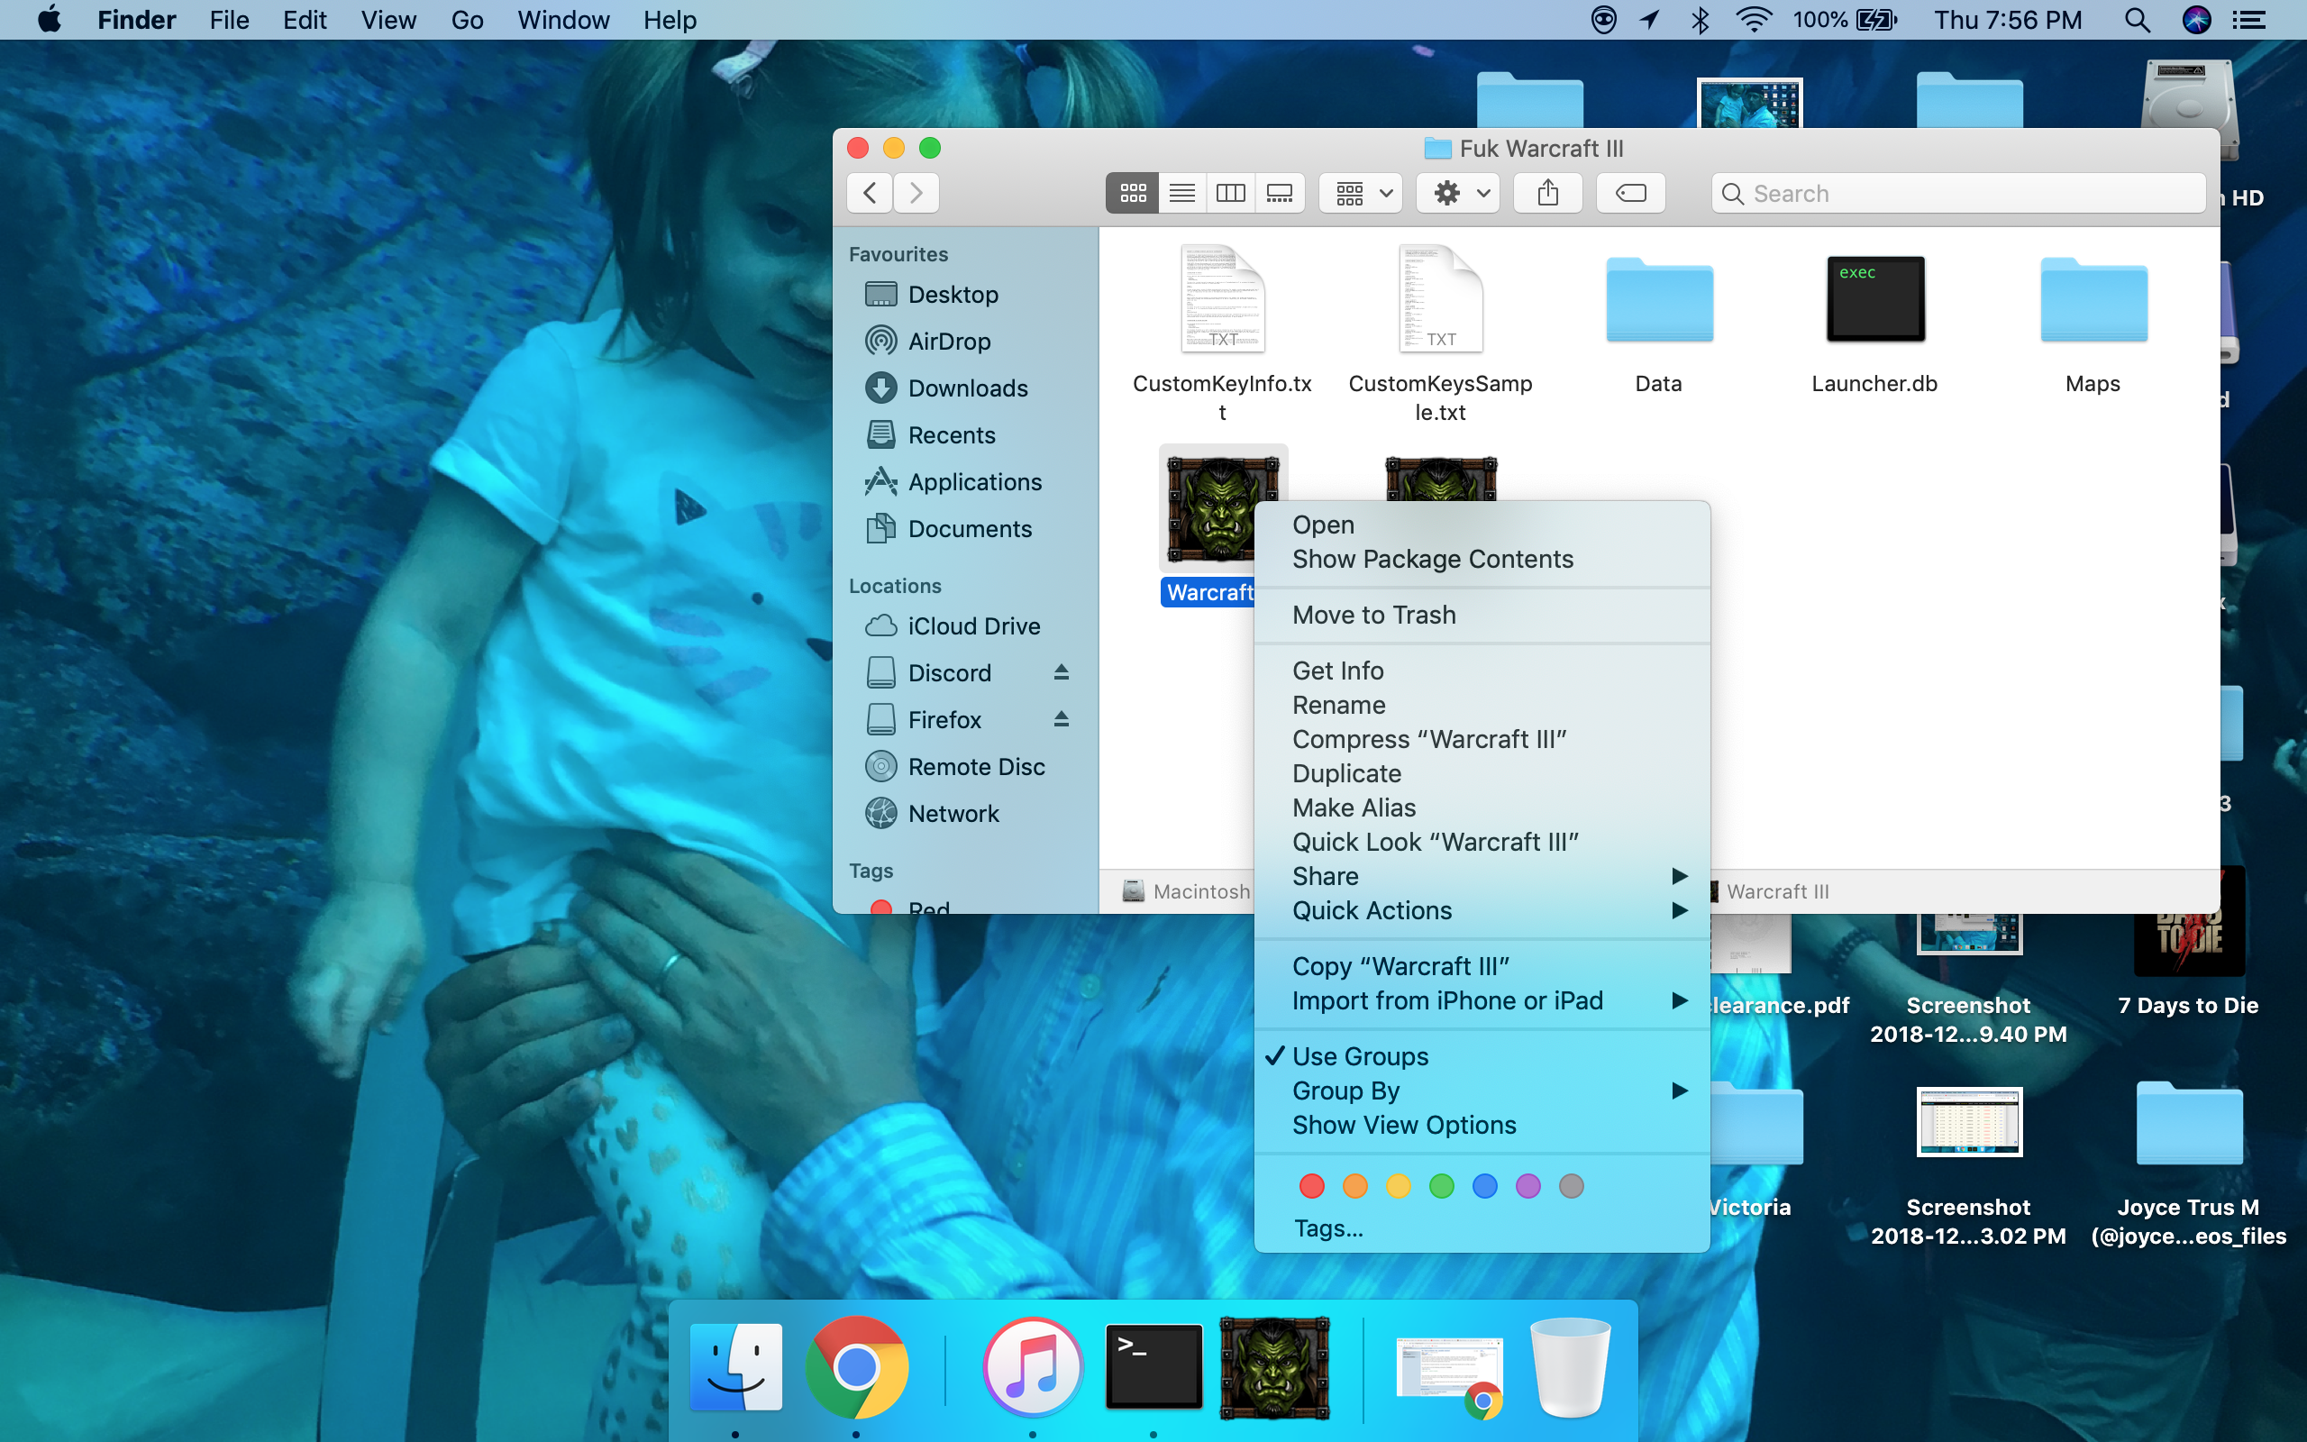
Task: Select Network in sidebar
Action: [966, 814]
